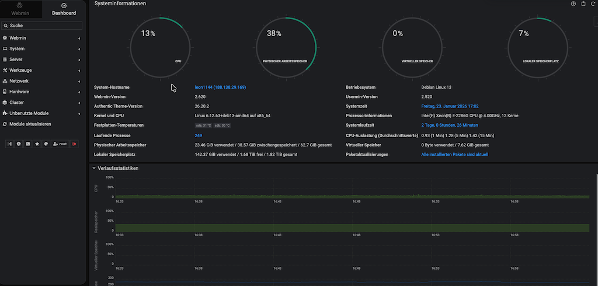
Task: Open the running processes count 249
Action: [198, 135]
